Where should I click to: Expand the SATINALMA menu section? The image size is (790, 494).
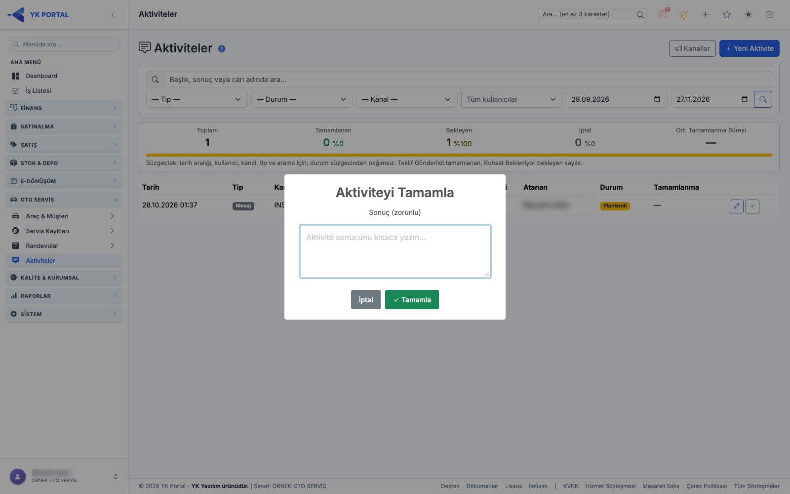[x=64, y=126]
